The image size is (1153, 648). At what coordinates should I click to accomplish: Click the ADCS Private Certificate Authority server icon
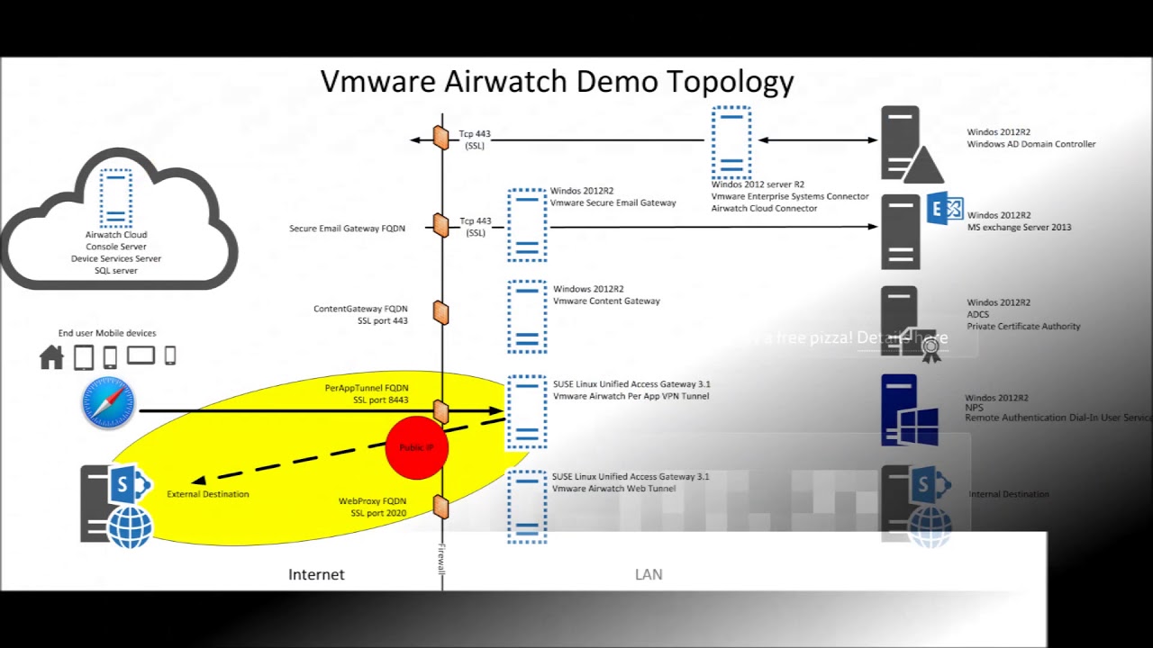click(x=910, y=323)
